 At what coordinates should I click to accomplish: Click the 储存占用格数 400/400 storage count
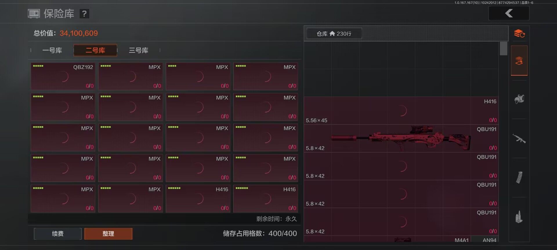[260, 234]
